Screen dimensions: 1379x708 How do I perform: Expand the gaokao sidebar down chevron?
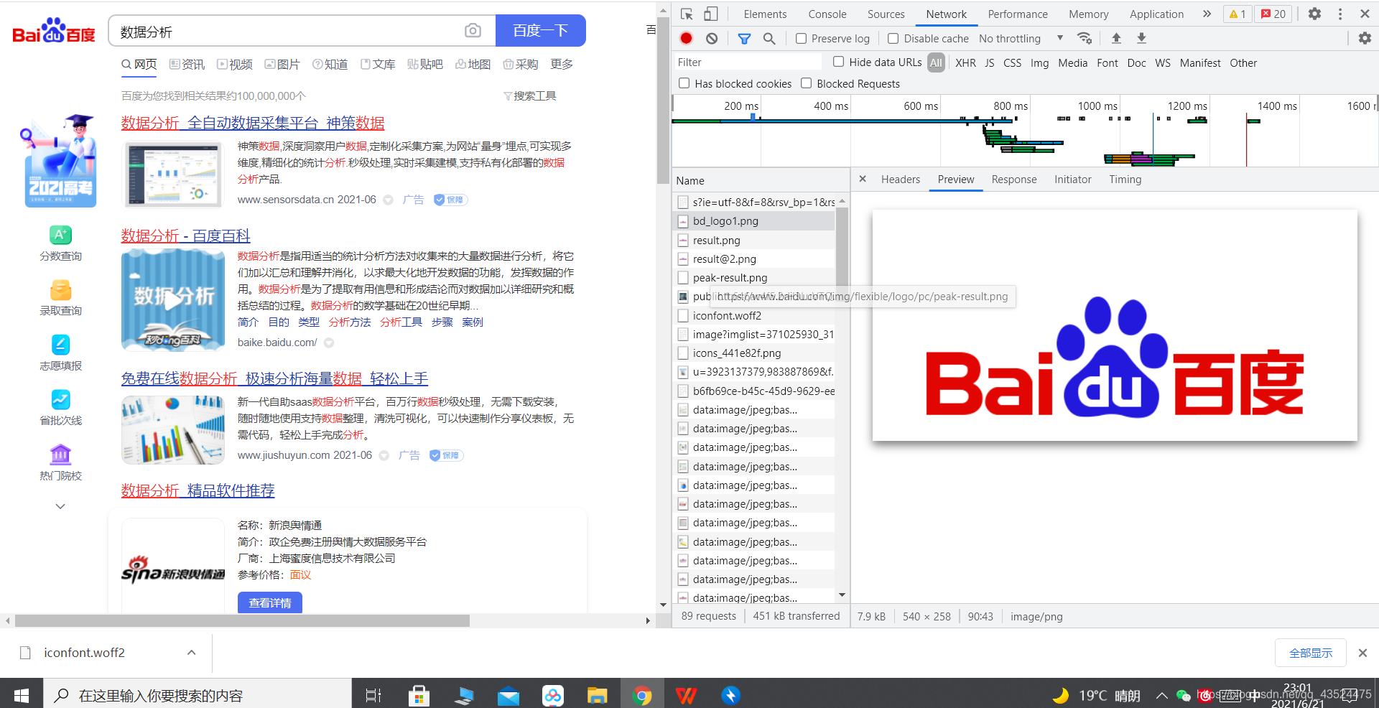pos(60,506)
